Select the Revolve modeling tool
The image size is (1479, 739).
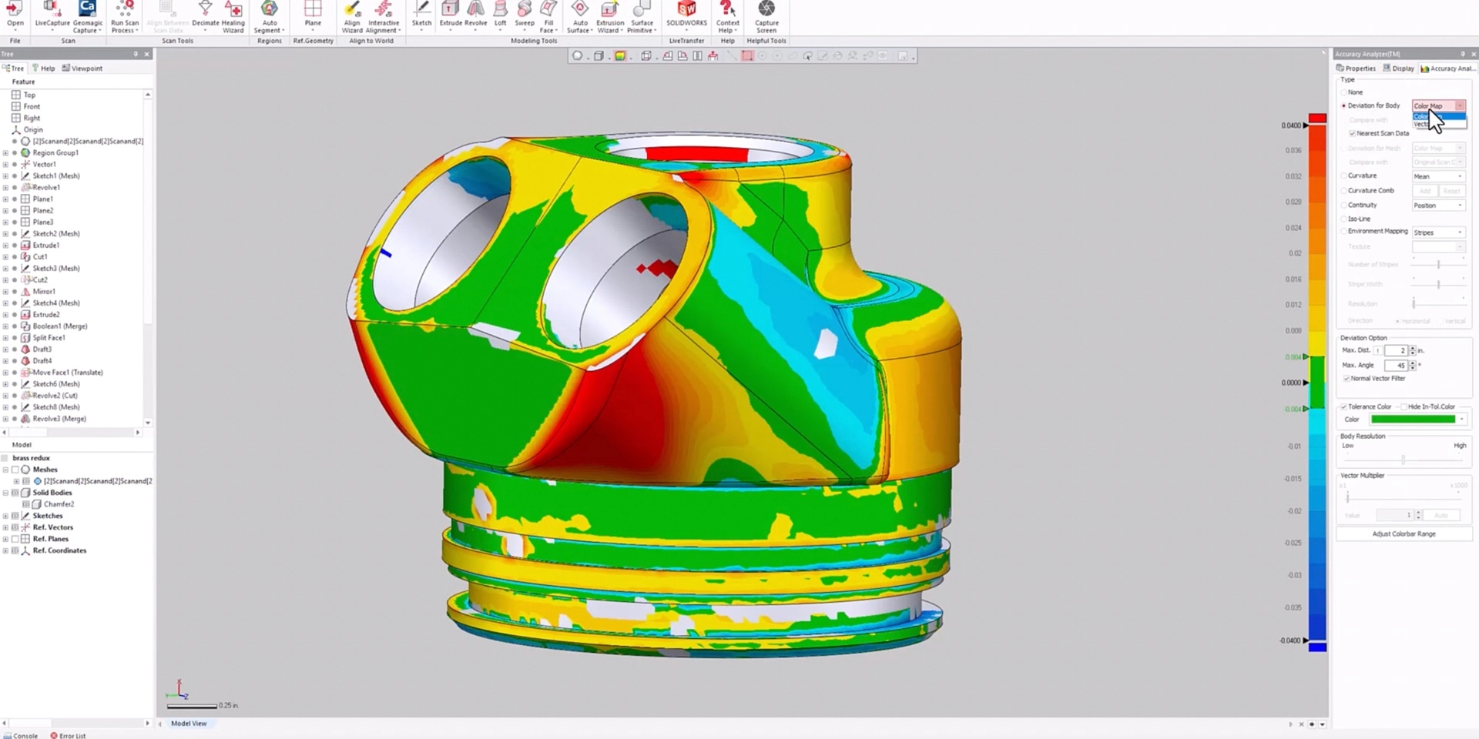coord(476,15)
